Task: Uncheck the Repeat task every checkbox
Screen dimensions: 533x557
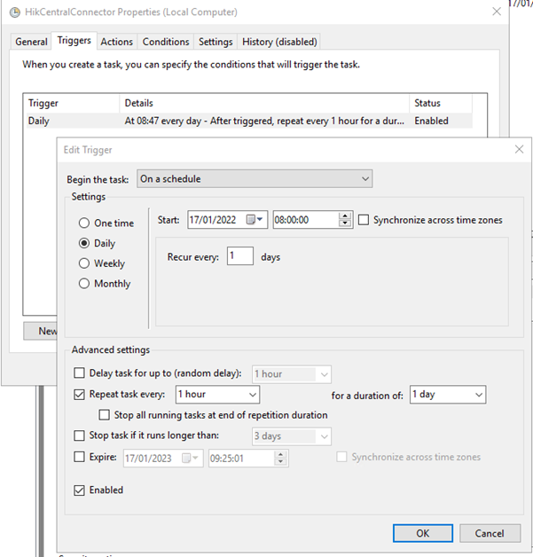Action: [x=80, y=394]
